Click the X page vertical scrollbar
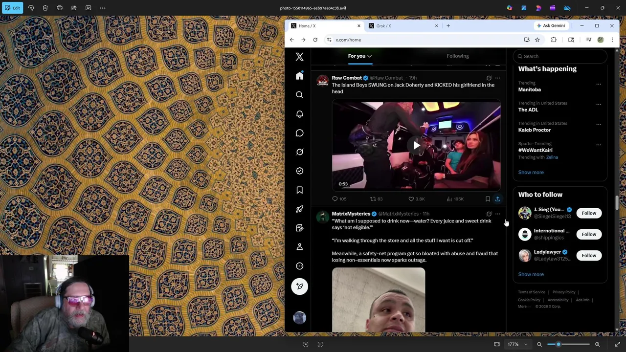Viewport: 626px width, 352px height. point(617,203)
